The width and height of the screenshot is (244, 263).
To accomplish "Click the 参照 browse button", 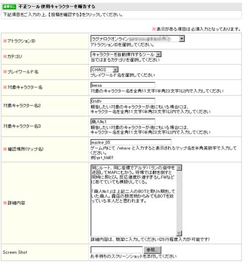I will [x=152, y=250].
